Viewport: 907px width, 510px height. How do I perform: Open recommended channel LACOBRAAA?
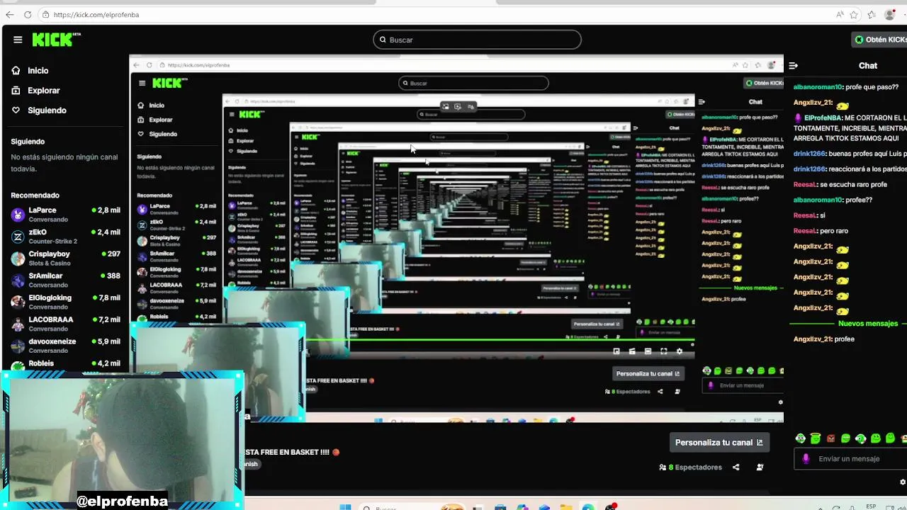point(65,324)
